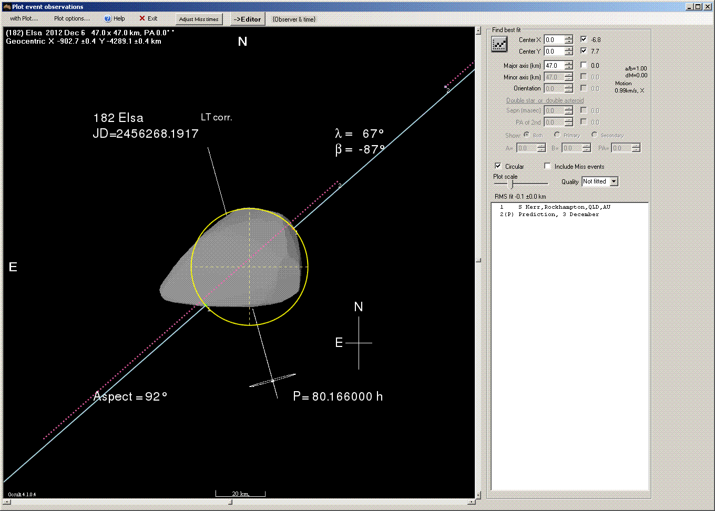The width and height of the screenshot is (715, 511).
Task: Enable the Major axis fit checkbox
Action: [584, 65]
